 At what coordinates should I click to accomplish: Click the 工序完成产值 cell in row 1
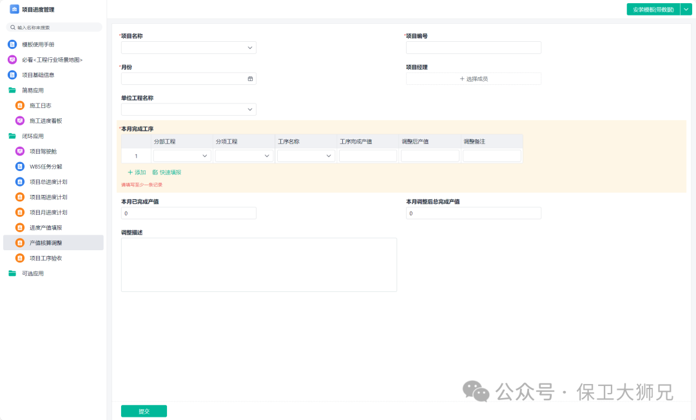pos(368,156)
